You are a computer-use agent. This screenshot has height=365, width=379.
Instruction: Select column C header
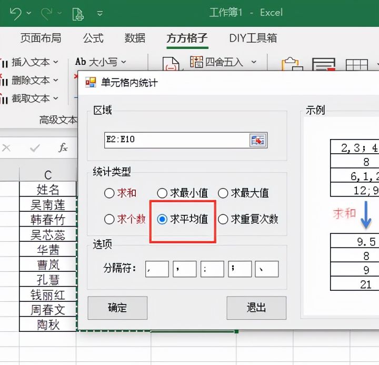(x=48, y=174)
